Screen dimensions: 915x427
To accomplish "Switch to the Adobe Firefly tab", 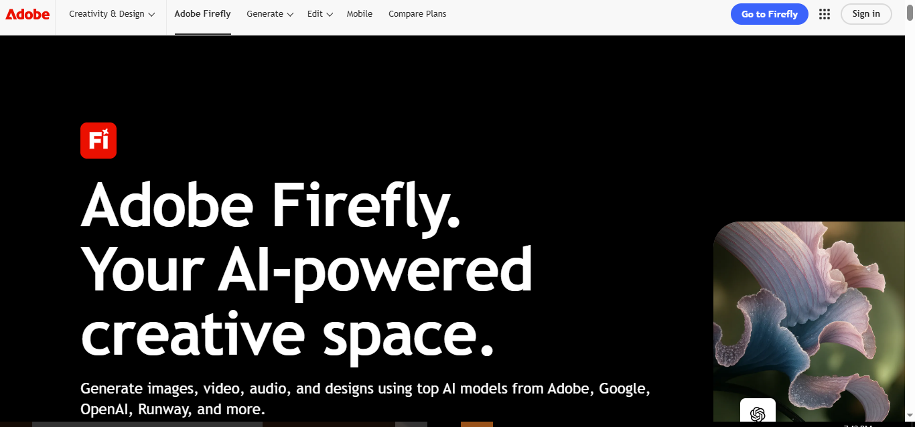I will click(x=202, y=13).
